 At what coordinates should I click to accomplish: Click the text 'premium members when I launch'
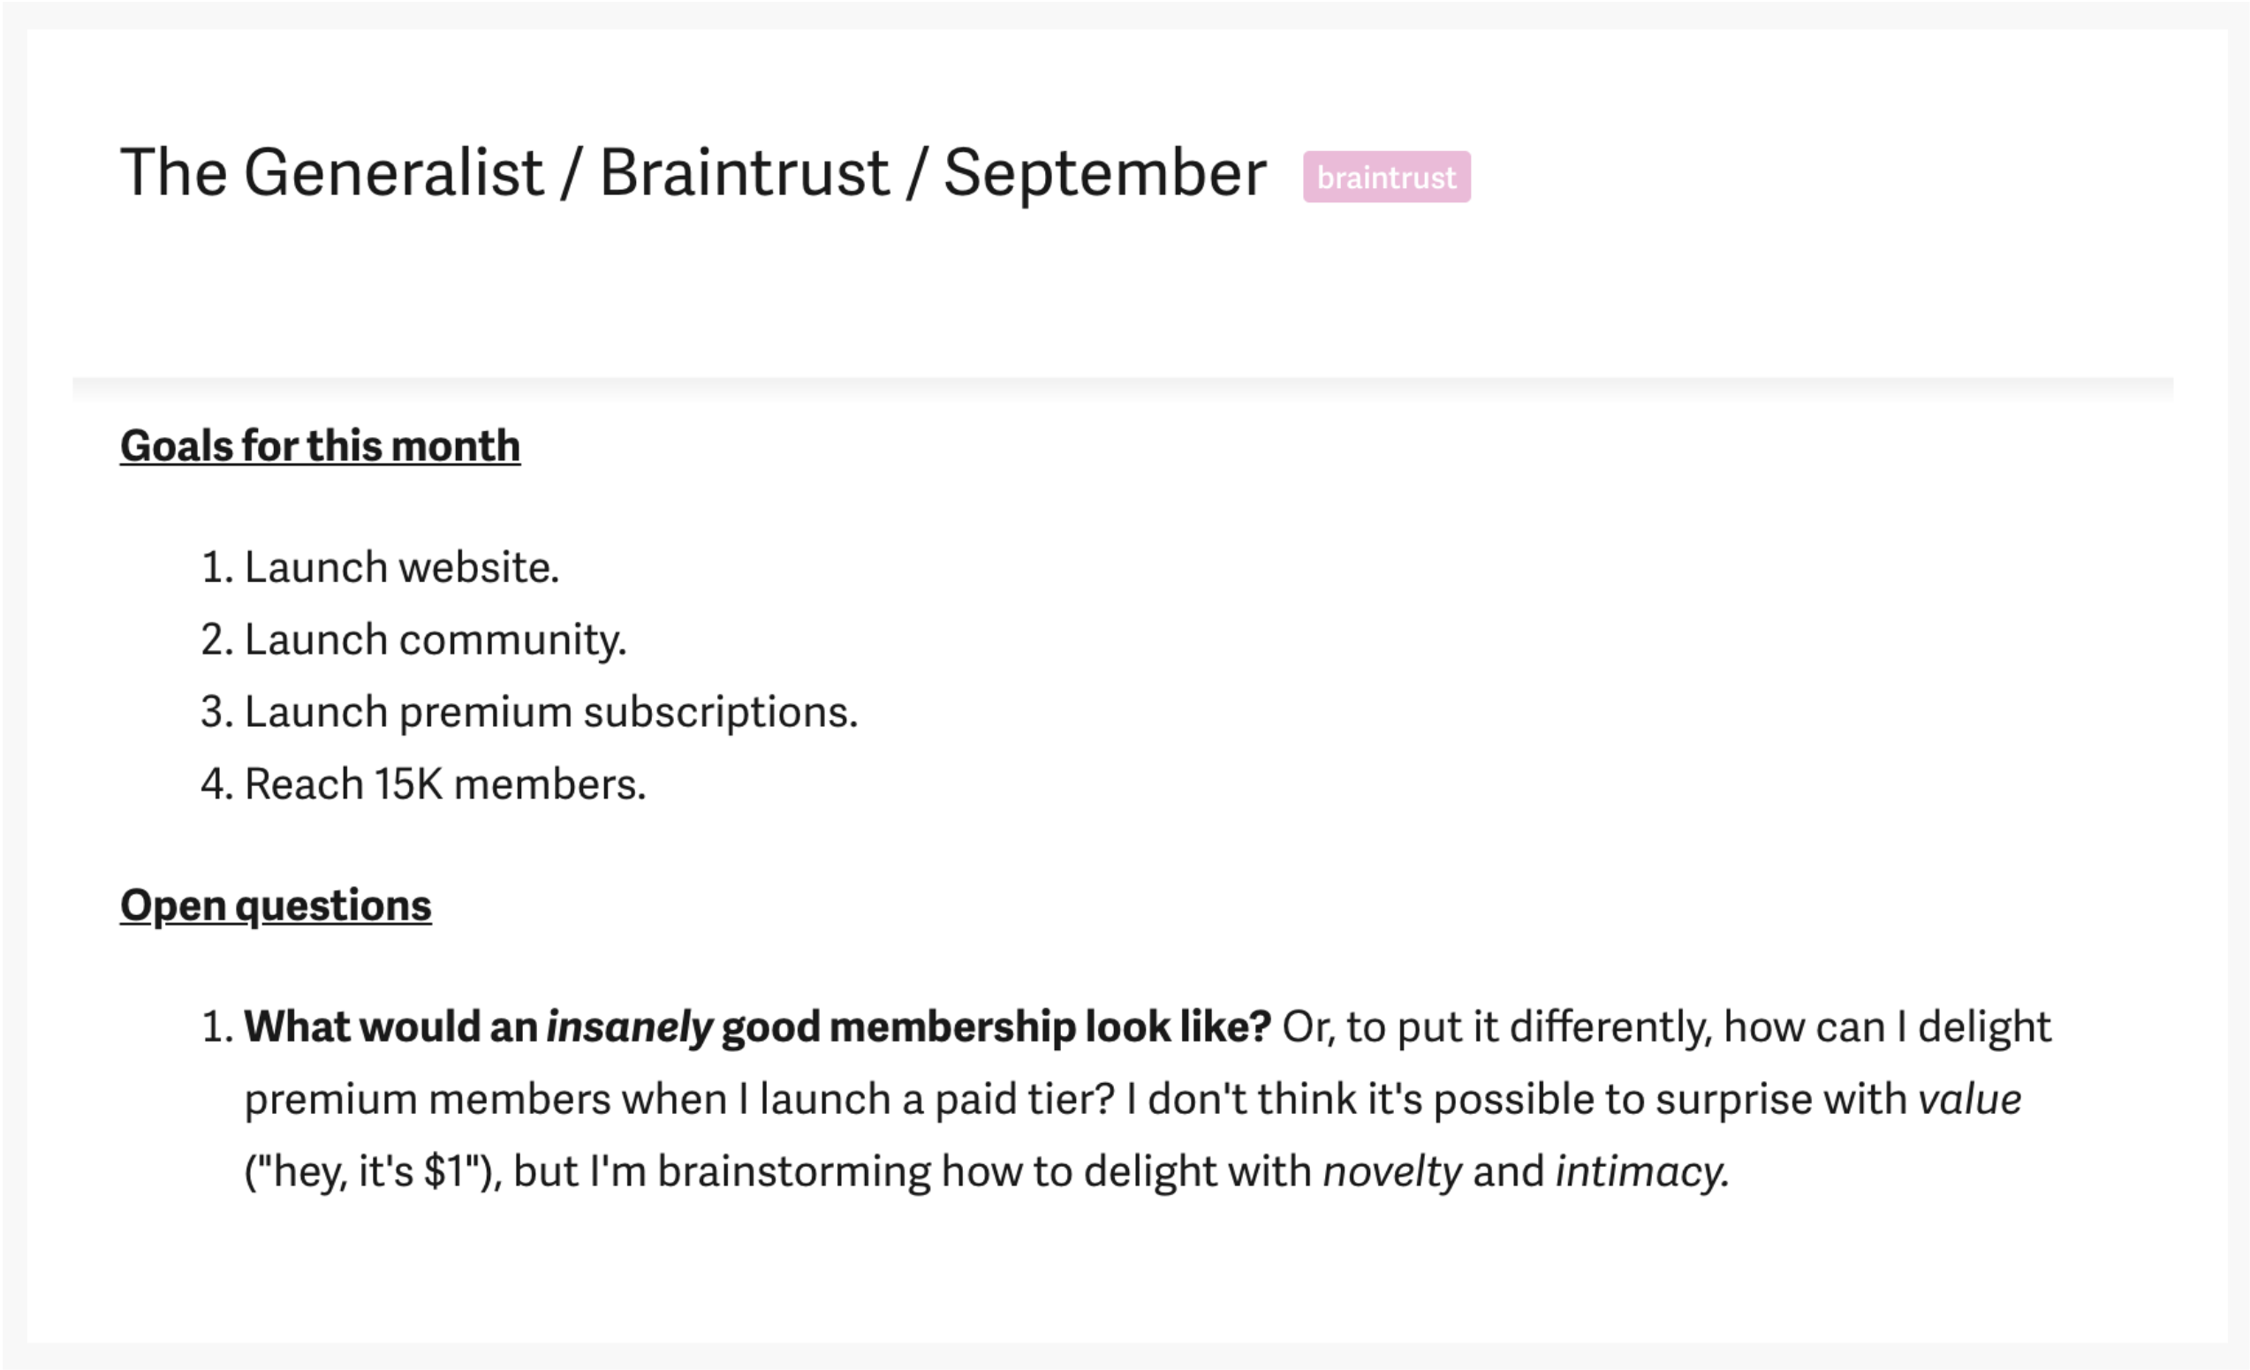point(568,1100)
